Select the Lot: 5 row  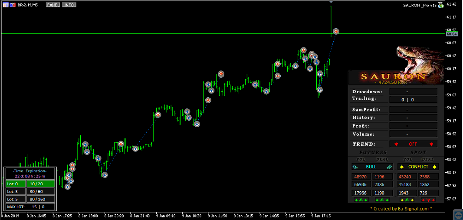pos(15,199)
